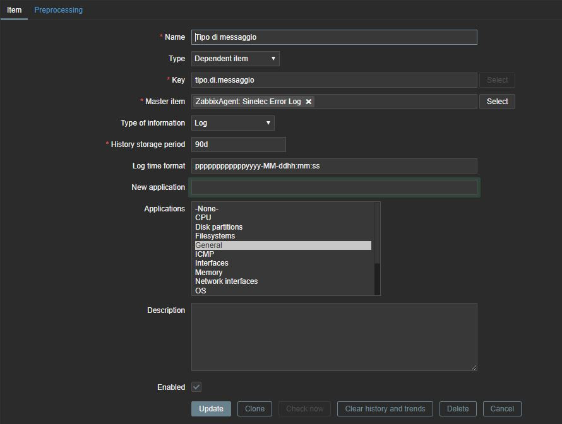This screenshot has height=424, width=562.
Task: Open the Type dropdown
Action: (x=235, y=59)
